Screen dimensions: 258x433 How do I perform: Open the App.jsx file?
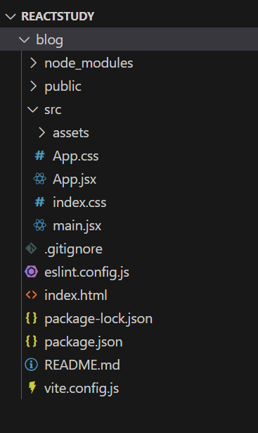(x=75, y=180)
